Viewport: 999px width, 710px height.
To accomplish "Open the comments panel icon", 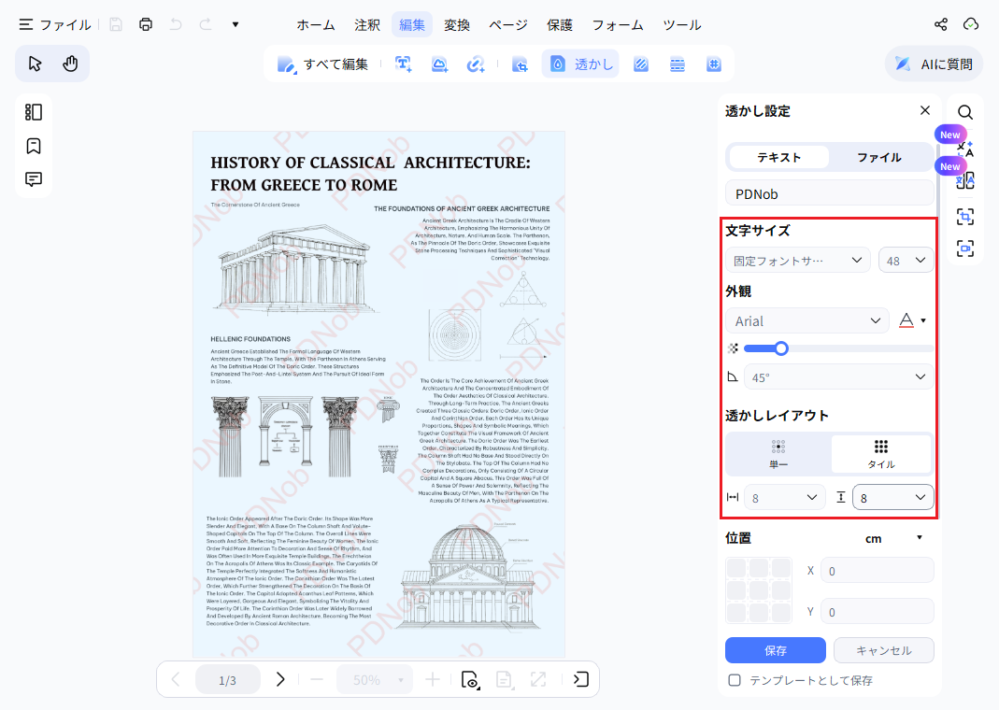I will [x=34, y=179].
